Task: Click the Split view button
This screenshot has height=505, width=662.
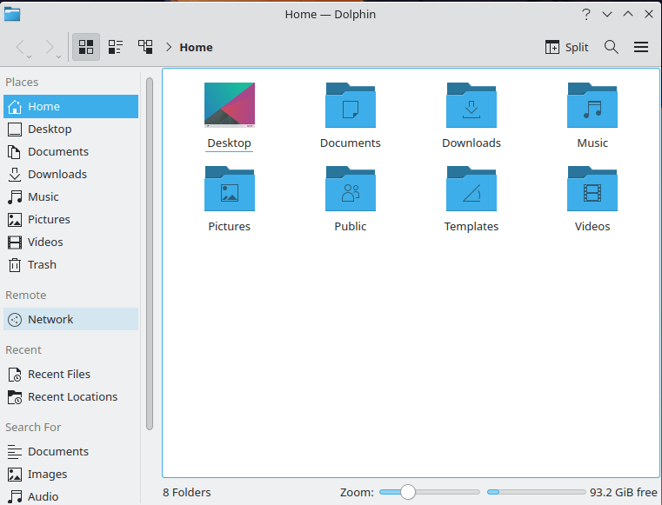Action: [x=566, y=47]
